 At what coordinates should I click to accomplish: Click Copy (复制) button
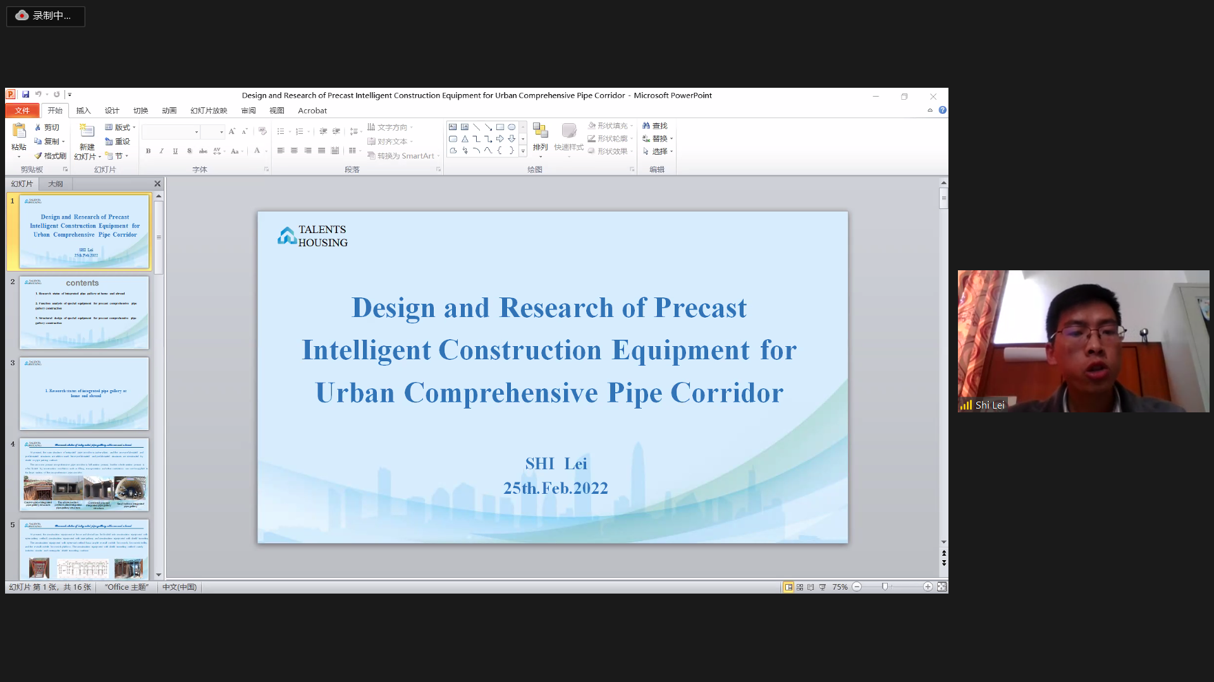(49, 141)
